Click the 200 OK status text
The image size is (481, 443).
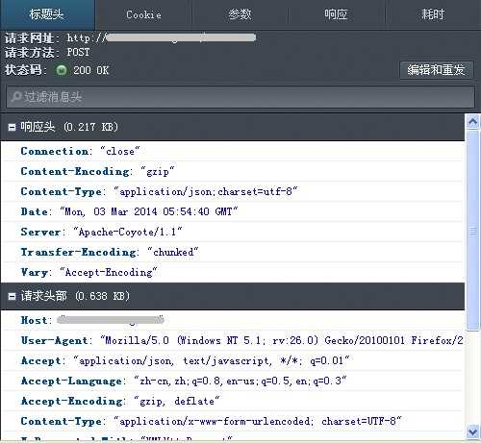coord(91,70)
